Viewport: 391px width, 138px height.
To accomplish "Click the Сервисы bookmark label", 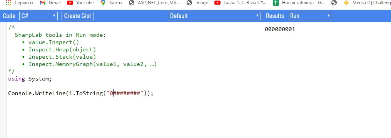I will 24,3.
